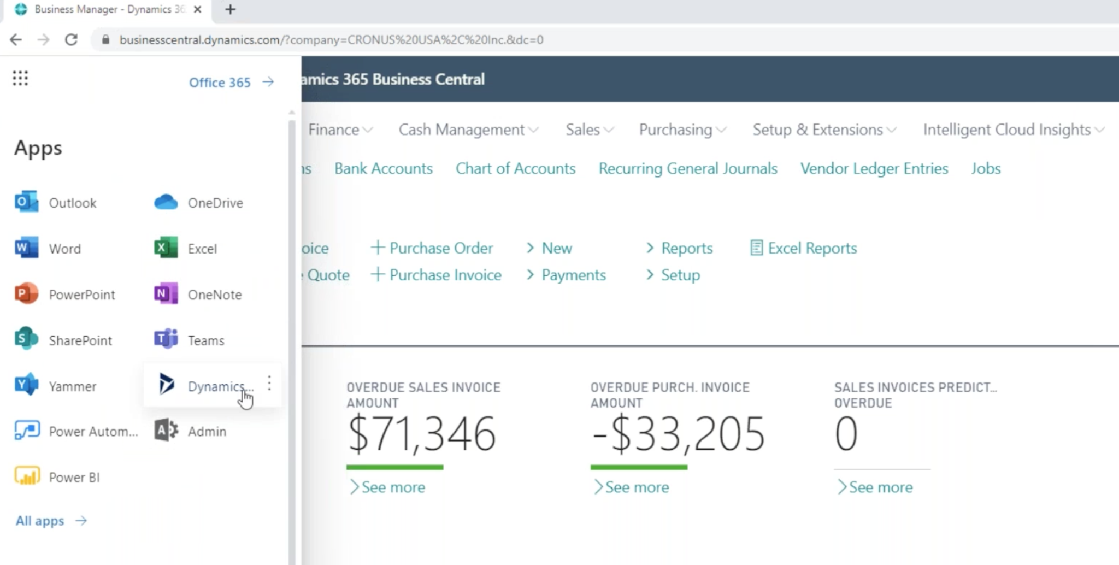The width and height of the screenshot is (1119, 565).
Task: Expand the Intelligent Cloud Insights menu
Action: [1014, 130]
